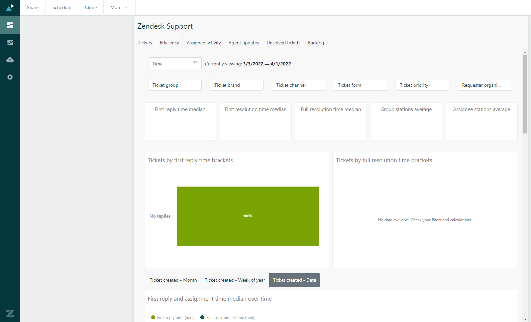The width and height of the screenshot is (531, 322).
Task: Click the scrollbar up arrow
Action: pos(525,52)
